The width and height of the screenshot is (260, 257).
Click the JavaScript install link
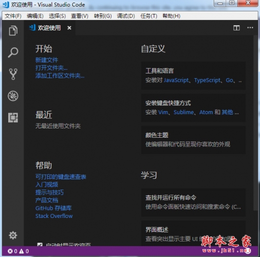pyautogui.click(x=176, y=80)
